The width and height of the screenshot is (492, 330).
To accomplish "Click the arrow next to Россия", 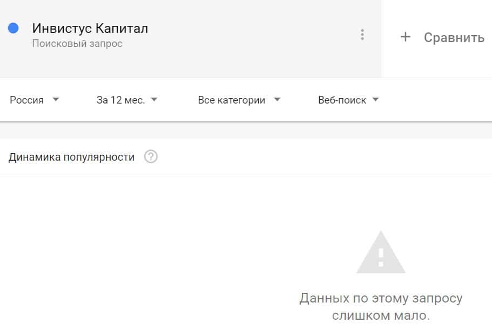I will click(x=56, y=100).
